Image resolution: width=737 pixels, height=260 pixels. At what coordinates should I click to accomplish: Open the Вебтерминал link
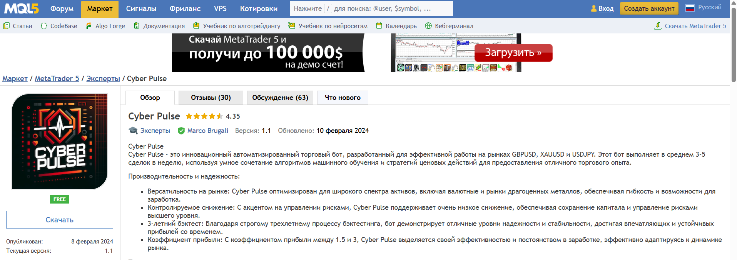coord(454,26)
